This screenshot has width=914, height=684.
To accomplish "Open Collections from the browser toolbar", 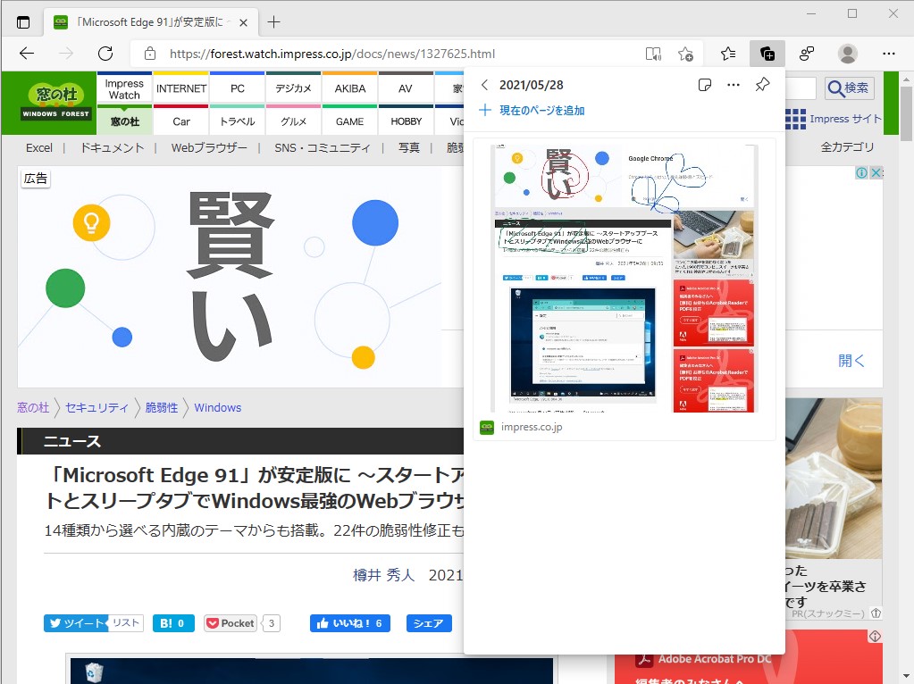I will [x=767, y=54].
